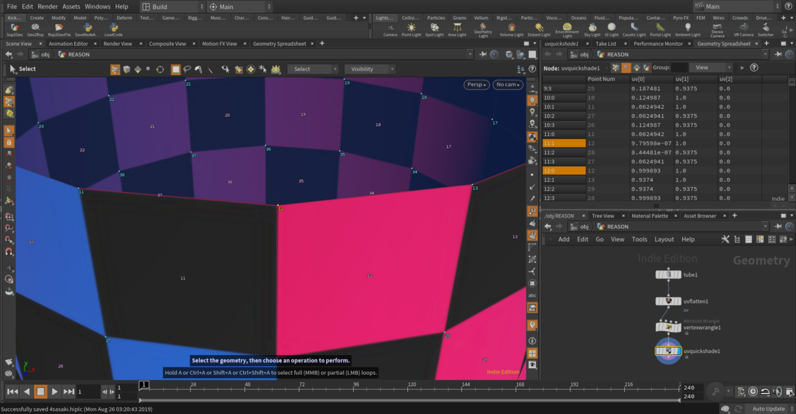Viewport: 796px width, 414px height.
Task: Expand the Build desktop dropdown
Action: [x=170, y=7]
